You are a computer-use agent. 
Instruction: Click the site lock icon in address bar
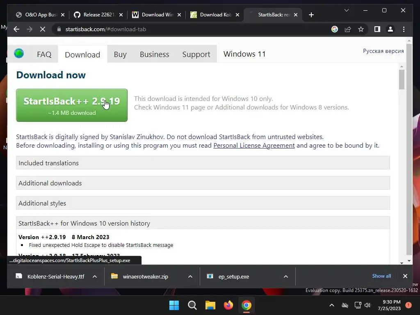[59, 29]
